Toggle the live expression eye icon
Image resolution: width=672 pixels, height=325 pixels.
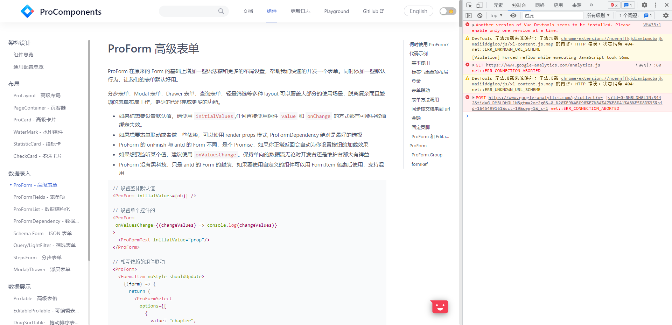[x=513, y=15]
